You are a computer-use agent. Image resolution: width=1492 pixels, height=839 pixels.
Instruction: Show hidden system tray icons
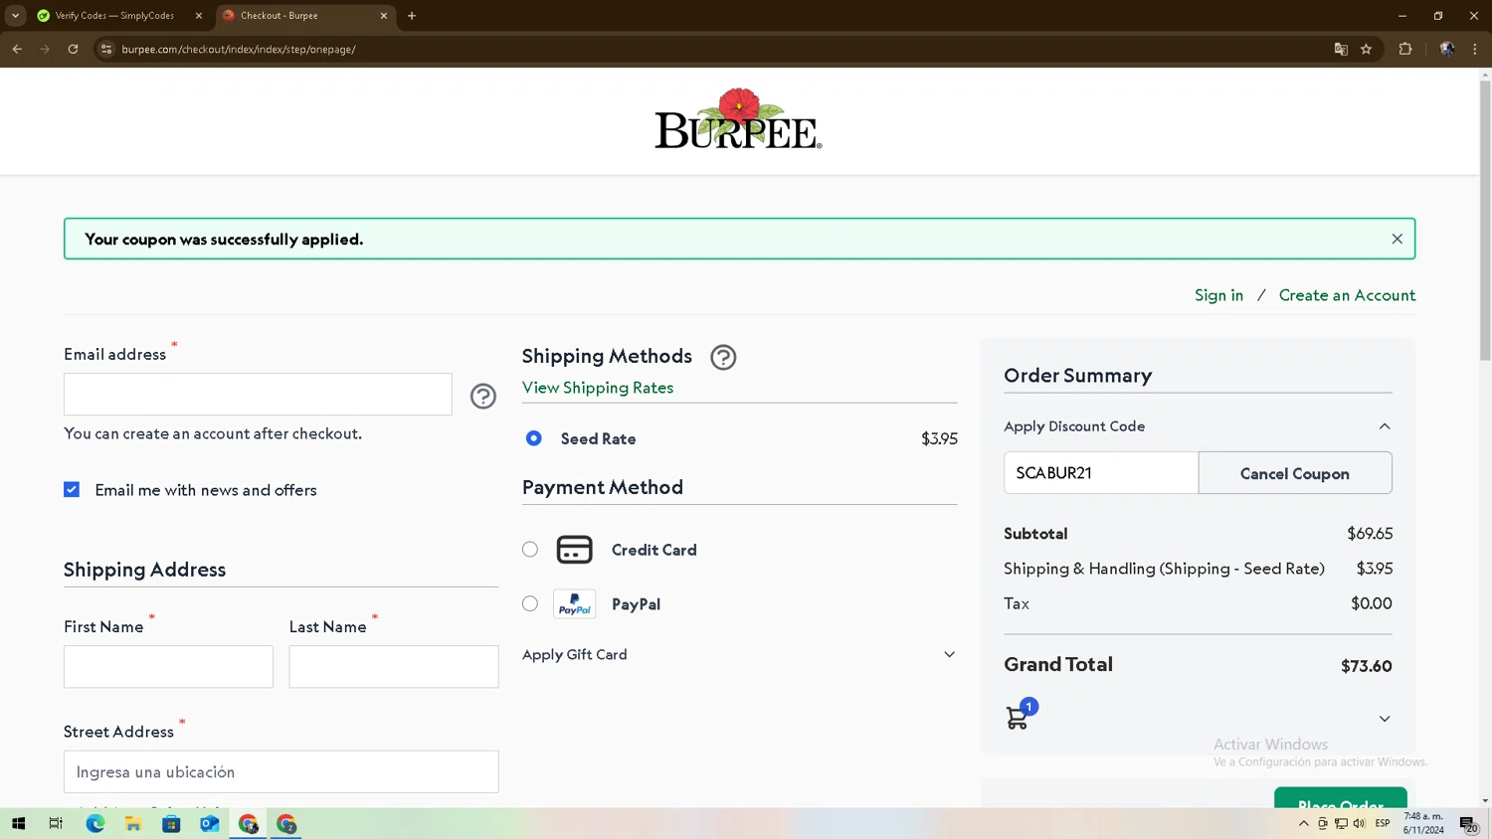1304,823
